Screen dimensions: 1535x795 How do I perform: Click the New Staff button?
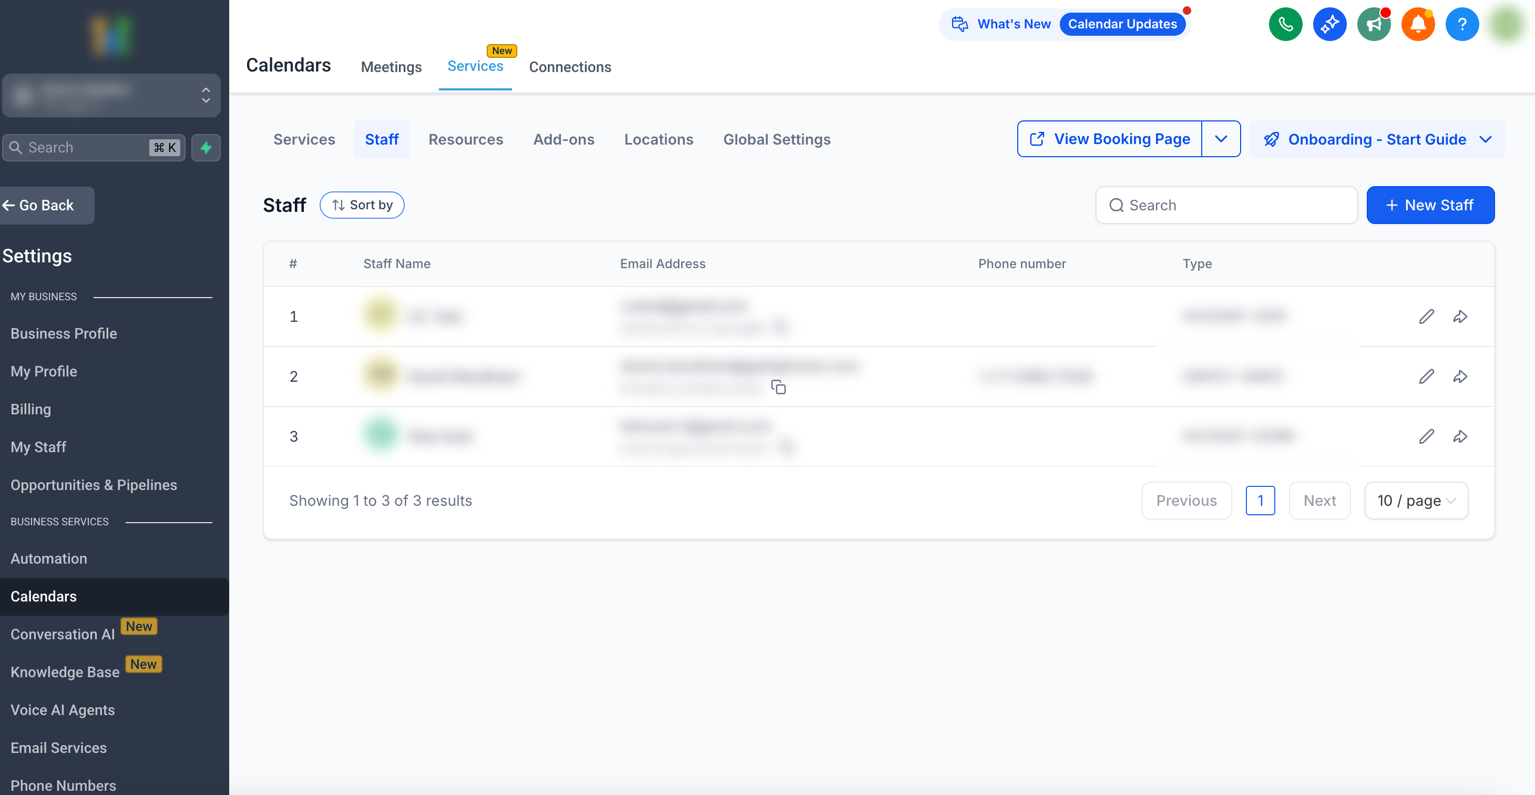click(x=1430, y=205)
